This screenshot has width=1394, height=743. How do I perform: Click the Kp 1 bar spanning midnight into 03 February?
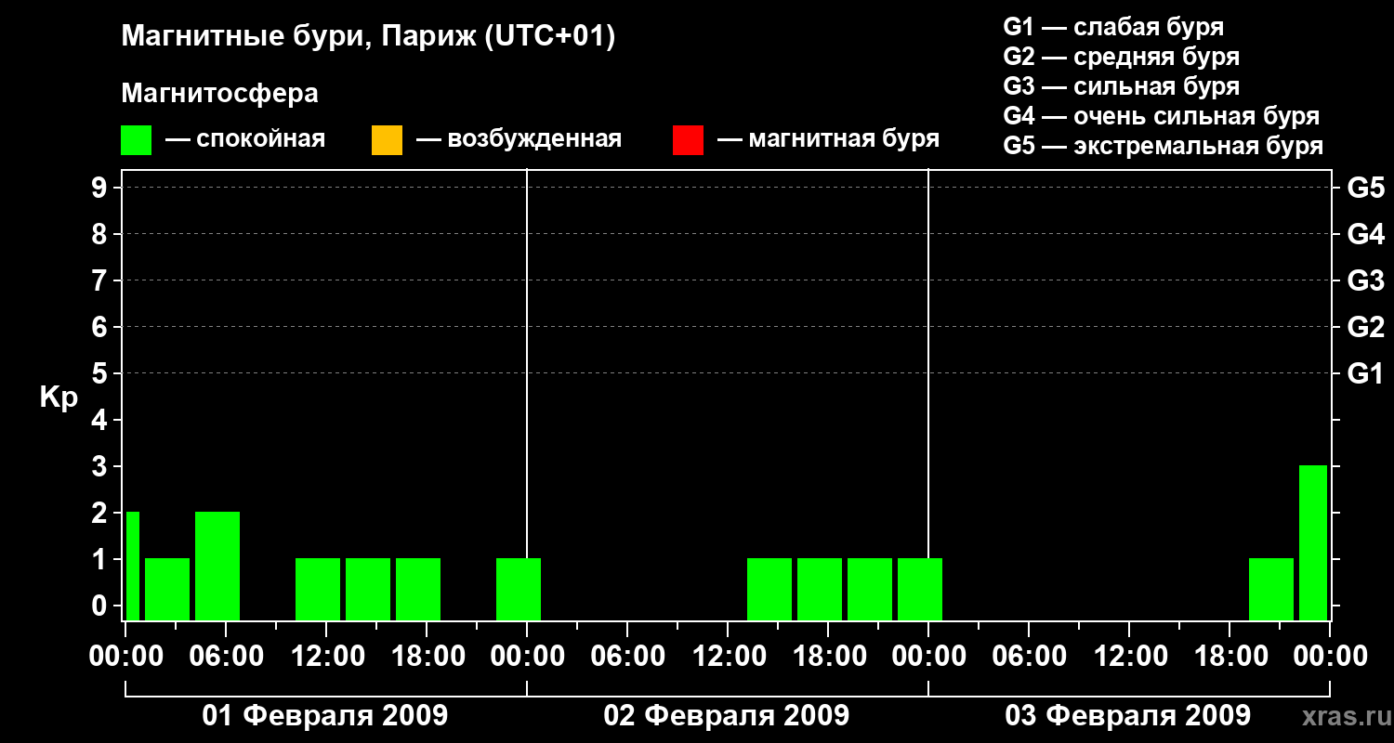(x=920, y=589)
